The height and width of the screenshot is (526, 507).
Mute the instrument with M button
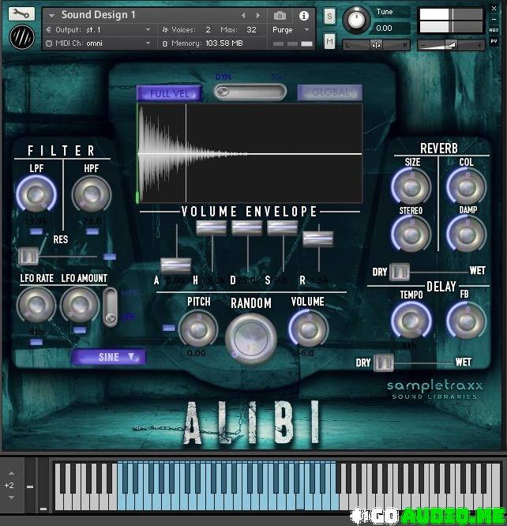click(x=329, y=42)
